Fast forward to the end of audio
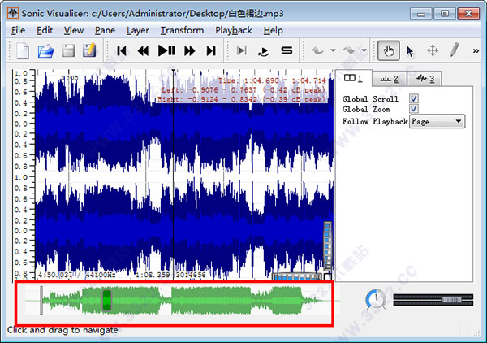 pyautogui.click(x=212, y=50)
